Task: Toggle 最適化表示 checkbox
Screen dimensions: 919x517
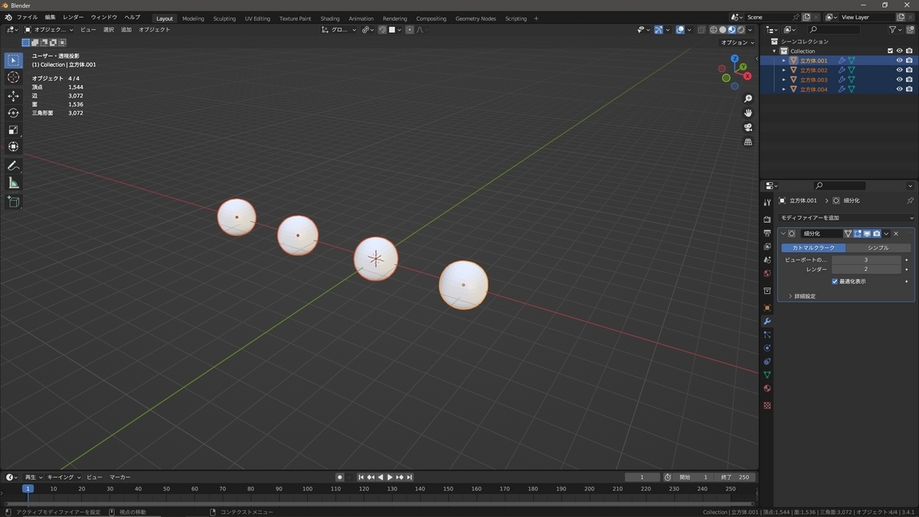Action: tap(835, 281)
